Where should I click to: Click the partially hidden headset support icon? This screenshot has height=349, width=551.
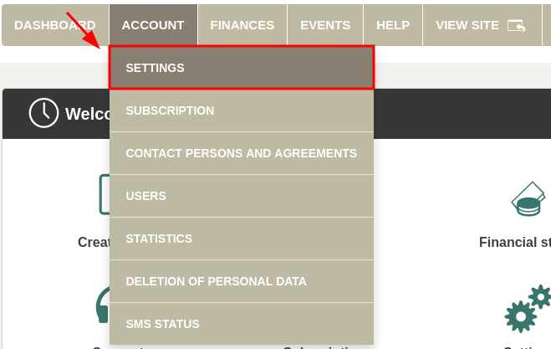pyautogui.click(x=102, y=305)
